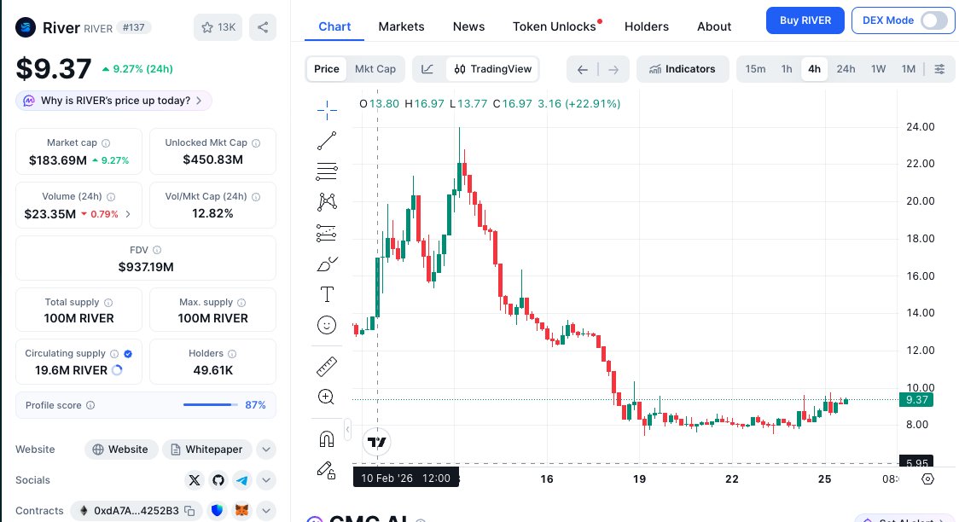Image resolution: width=959 pixels, height=522 pixels.
Task: Open the emoji sticker tool
Action: point(327,325)
